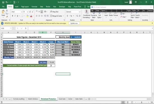Activate the Format Painter brush

coord(7,17)
